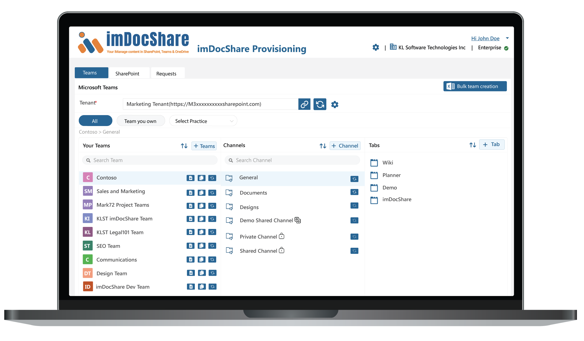Image resolution: width=584 pixels, height=341 pixels.
Task: Select the SEO Team row
Action: click(150, 246)
